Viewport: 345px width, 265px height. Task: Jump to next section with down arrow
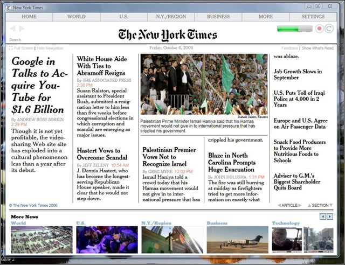coord(330,205)
